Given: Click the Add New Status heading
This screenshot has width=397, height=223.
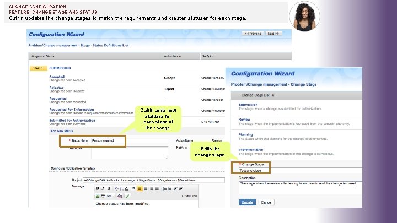Looking at the screenshot, I should coord(62,131).
